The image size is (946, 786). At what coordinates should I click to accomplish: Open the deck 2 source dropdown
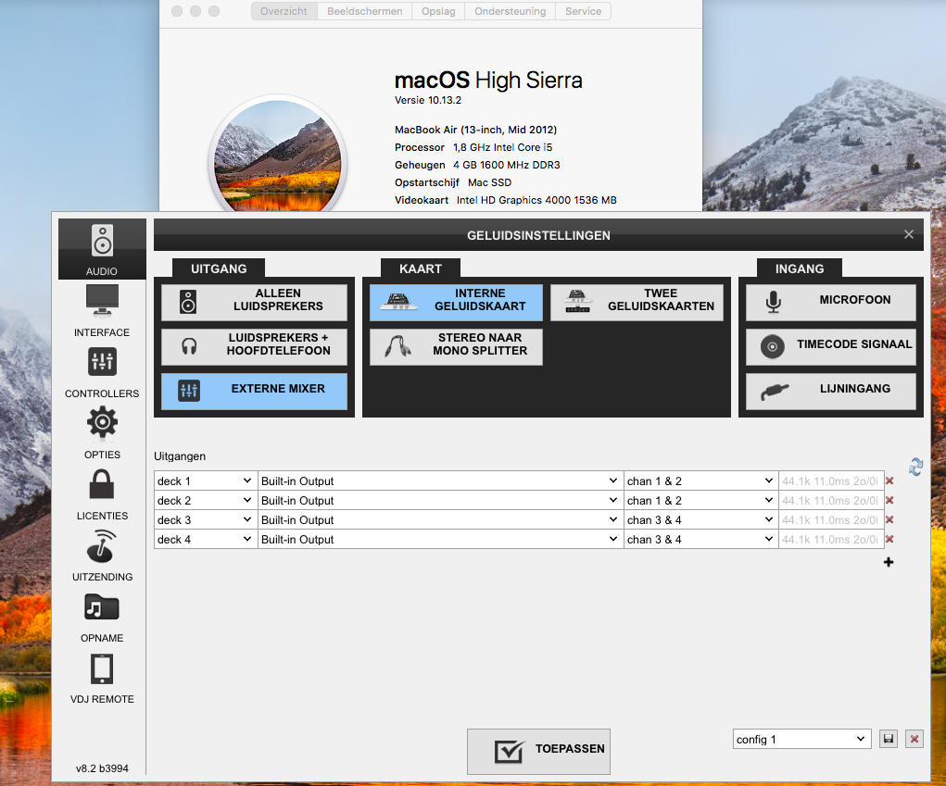pos(205,500)
